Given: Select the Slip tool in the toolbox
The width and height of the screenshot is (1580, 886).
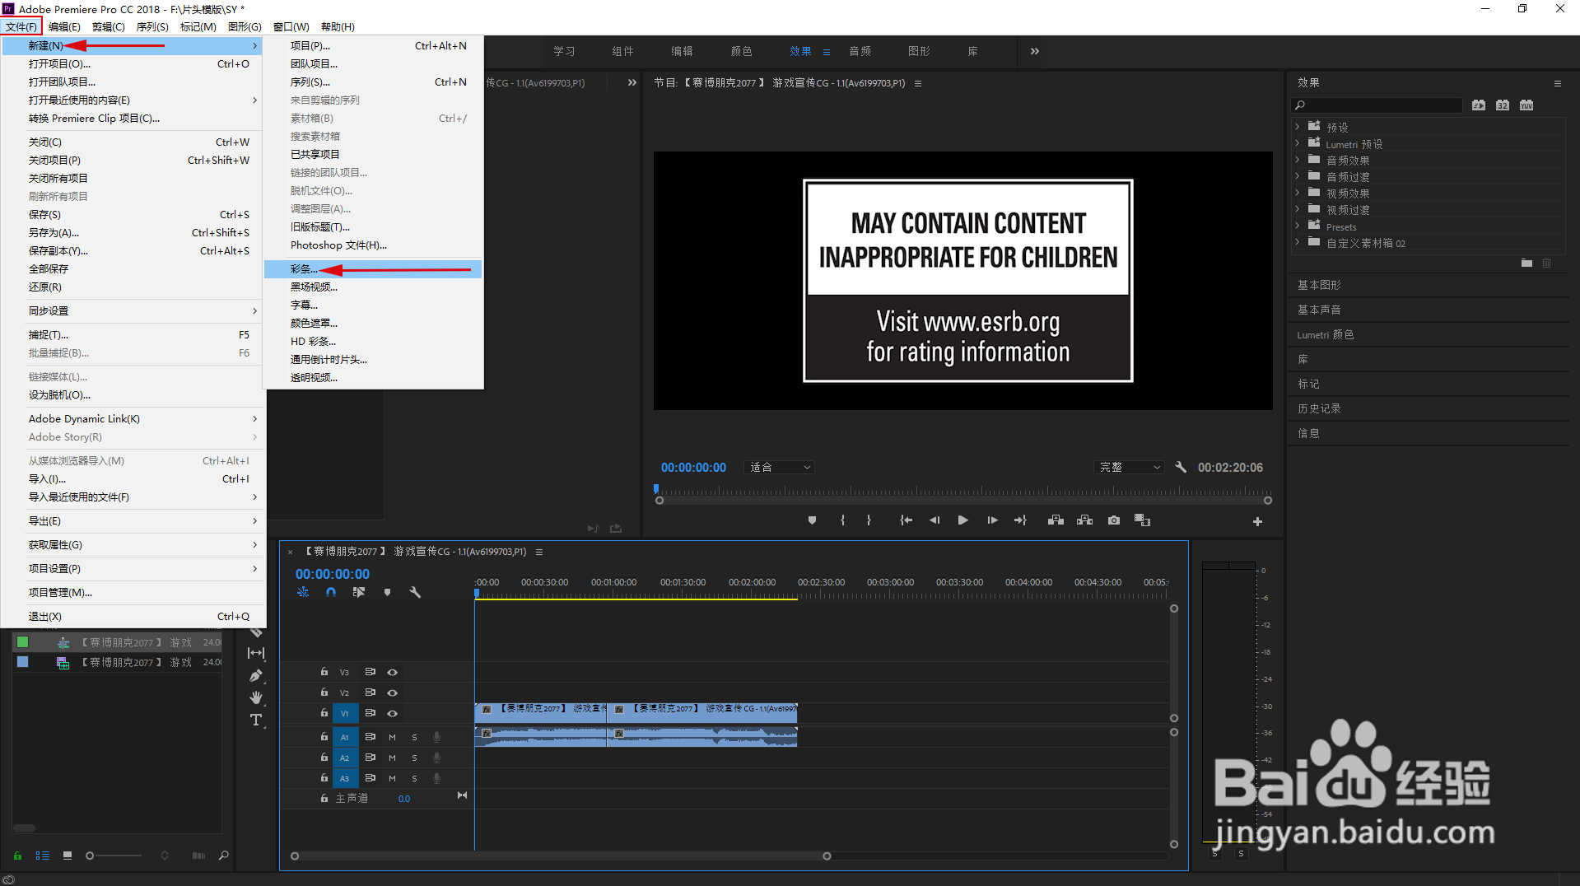Looking at the screenshot, I should tap(256, 653).
